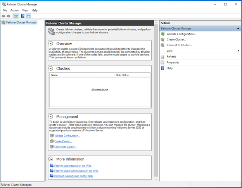Viewport: 242px width, 188px height.
Task: Open Microsoft support page on the Web
Action: (x=73, y=176)
